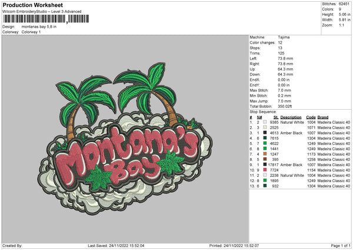353x250 pixels.
Task: Click the color swatch in the 9385-stitch row
Action: click(265, 122)
